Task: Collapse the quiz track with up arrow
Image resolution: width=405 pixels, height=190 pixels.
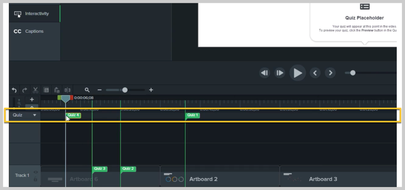Action: pos(32,106)
